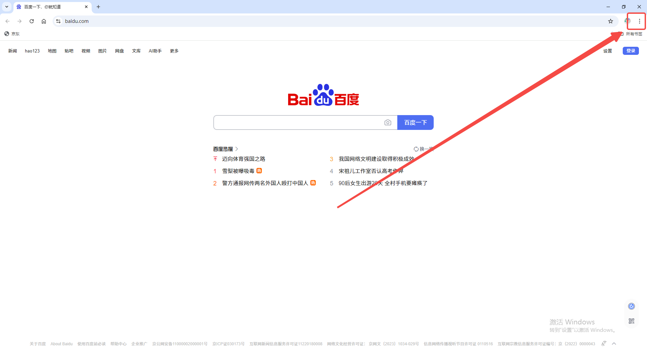The width and height of the screenshot is (647, 350).
Task: Open the 地图 navigation link
Action: [52, 51]
